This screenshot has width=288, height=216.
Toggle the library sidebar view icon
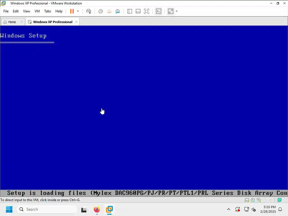click(x=129, y=11)
